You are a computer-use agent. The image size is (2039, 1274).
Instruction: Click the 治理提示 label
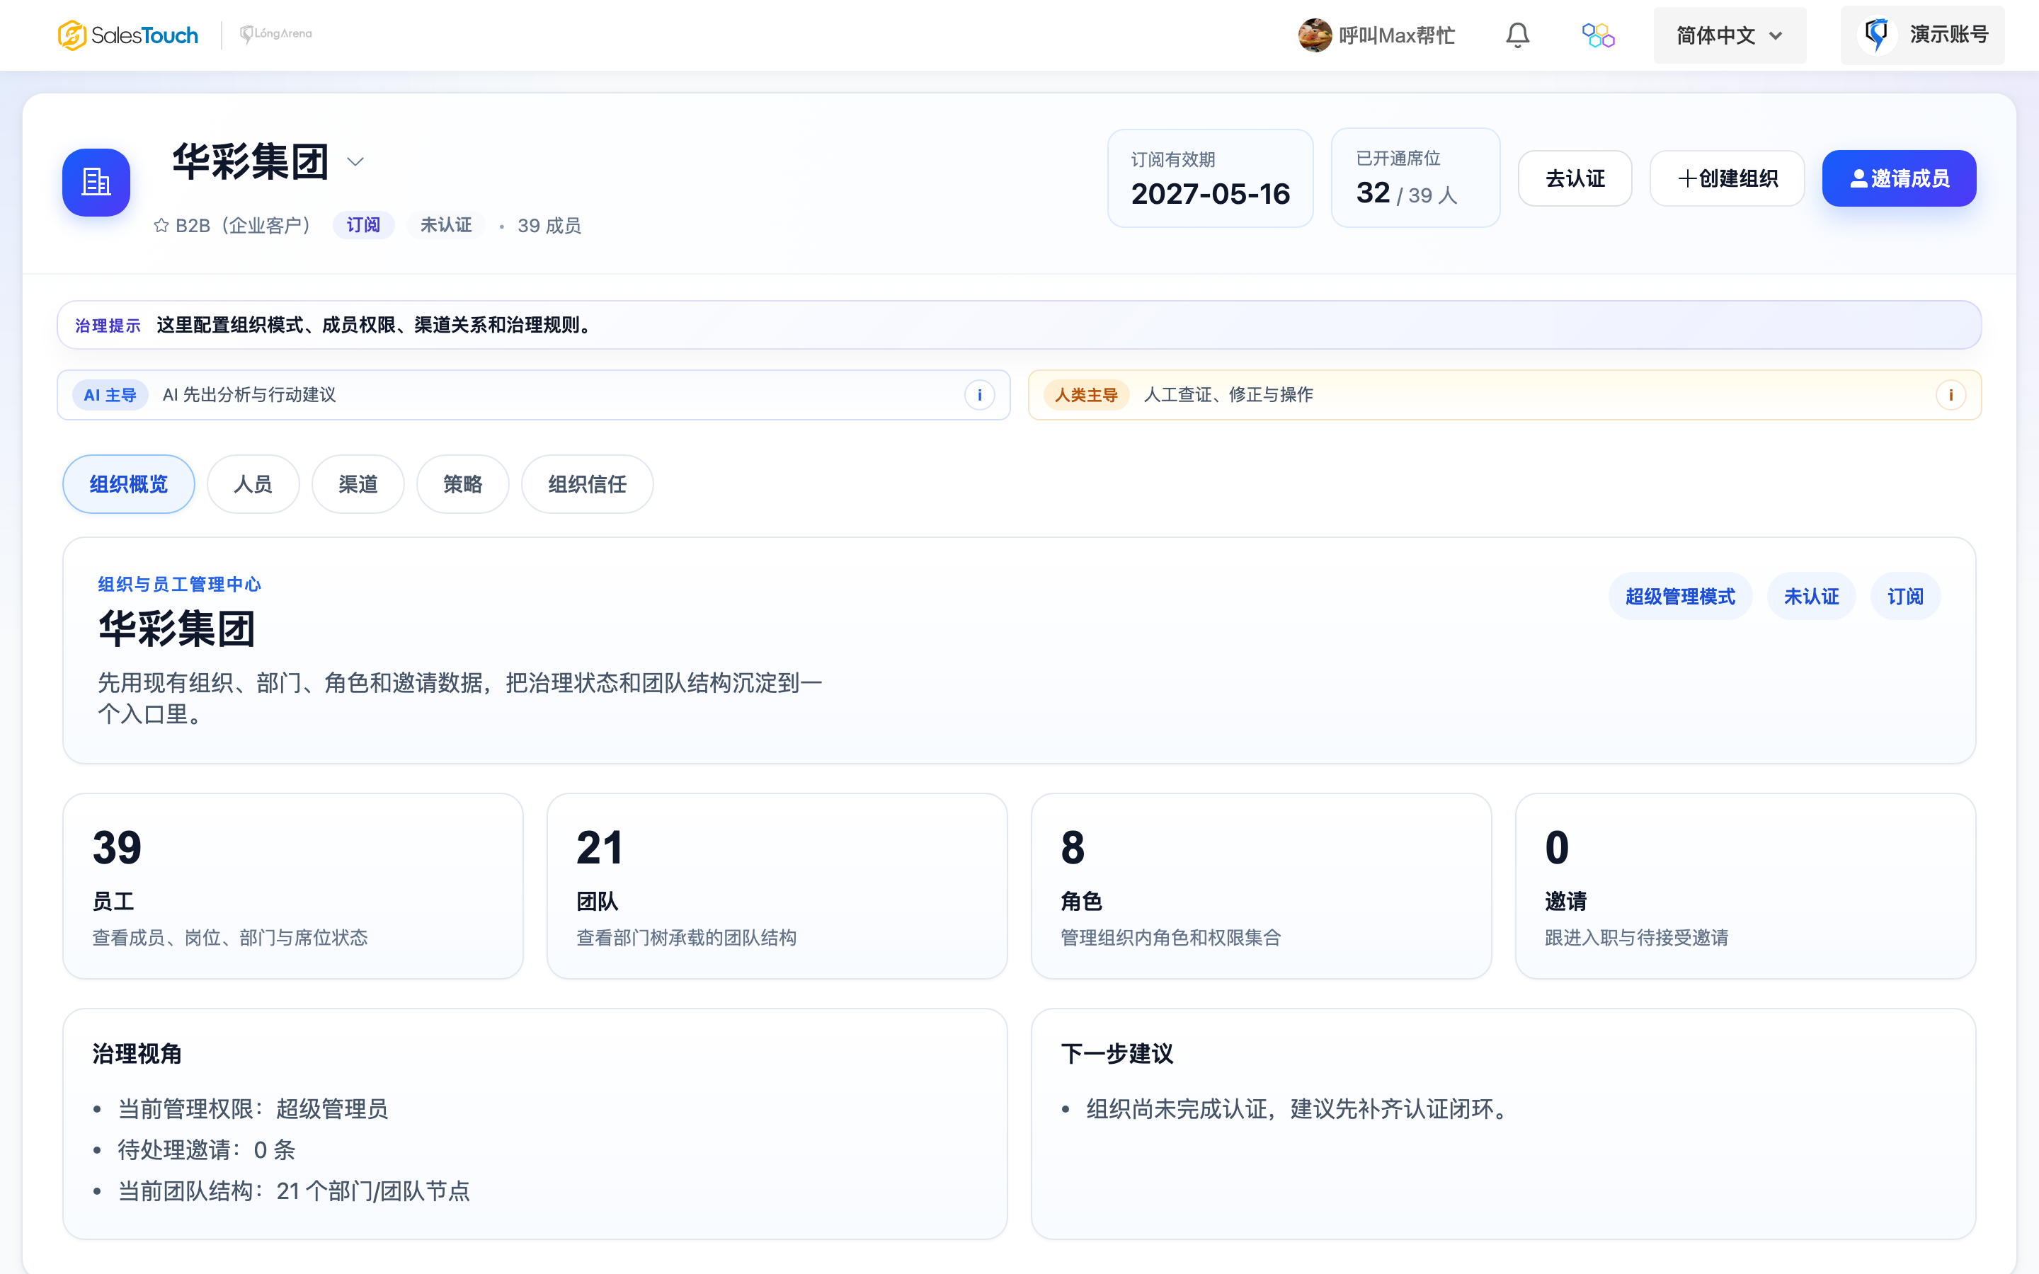coord(108,326)
